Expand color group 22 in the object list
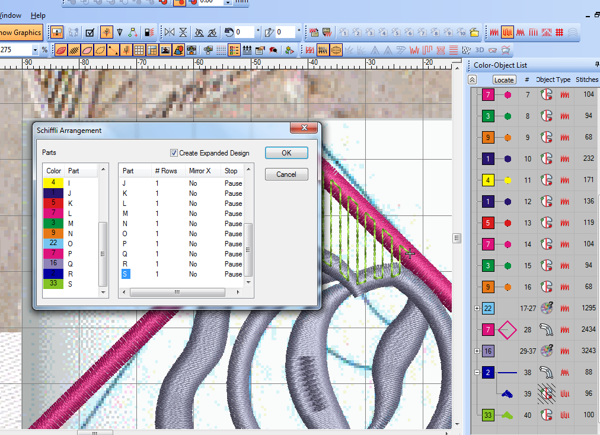This screenshot has height=435, width=600. tap(477, 308)
